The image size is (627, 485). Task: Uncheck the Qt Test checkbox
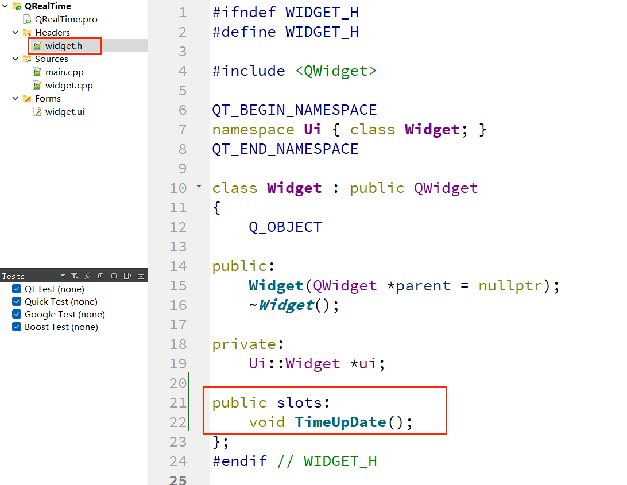pos(17,289)
